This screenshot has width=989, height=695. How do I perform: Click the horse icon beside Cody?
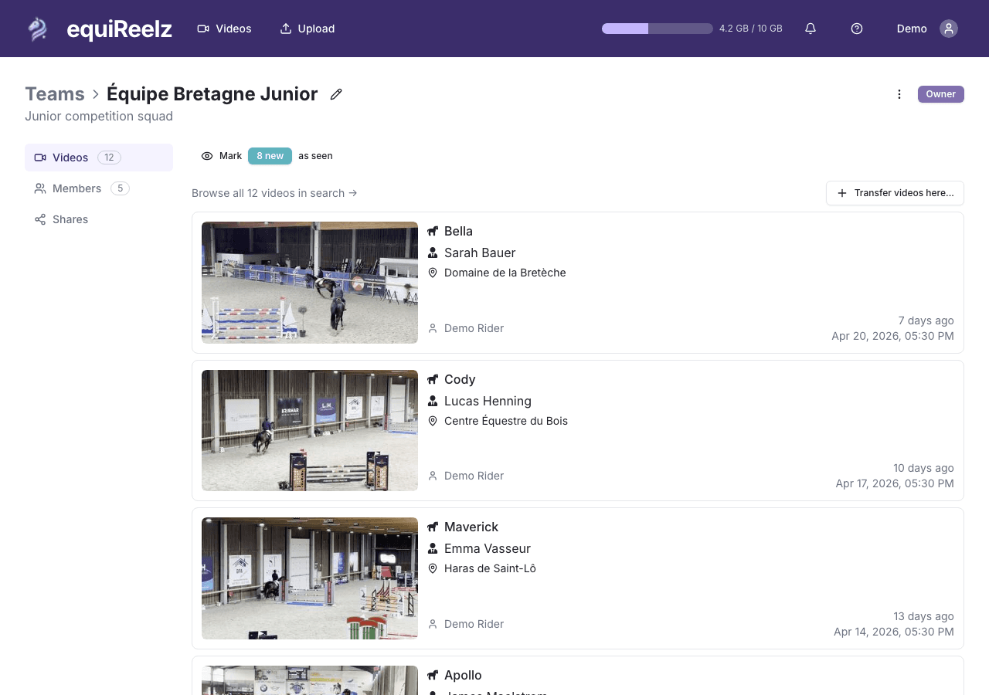point(433,379)
